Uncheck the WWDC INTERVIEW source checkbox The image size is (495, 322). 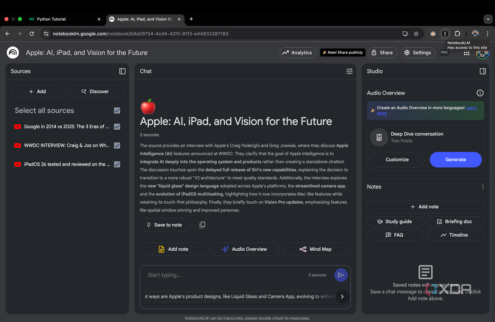tap(117, 145)
